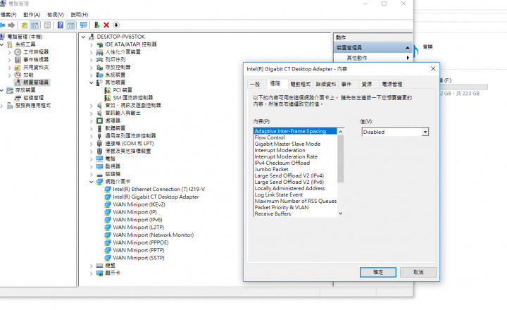
Task: Click the 處理器 green chip icon
Action: [99, 120]
